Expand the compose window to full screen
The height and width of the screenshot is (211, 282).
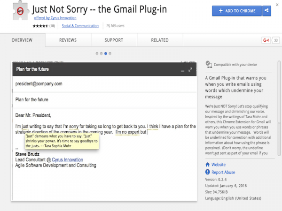190,69
